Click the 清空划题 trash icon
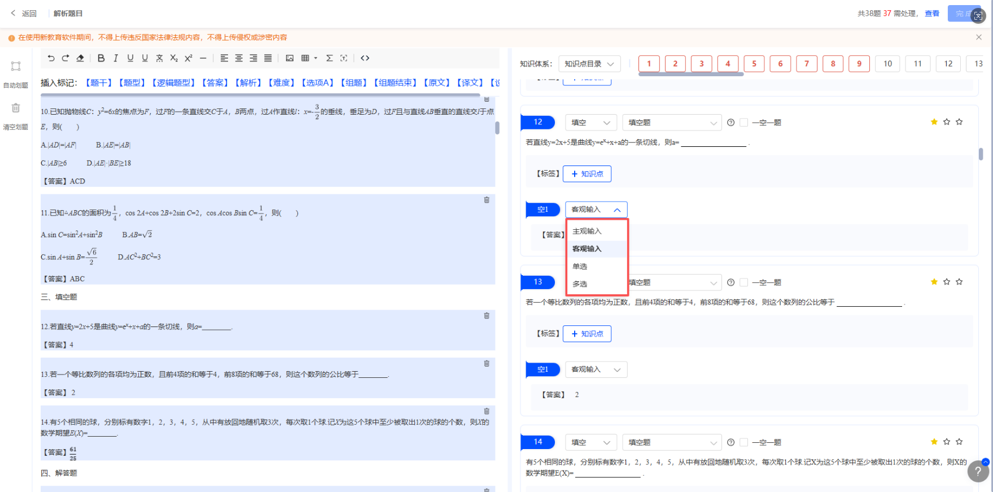993x492 pixels. (x=16, y=108)
